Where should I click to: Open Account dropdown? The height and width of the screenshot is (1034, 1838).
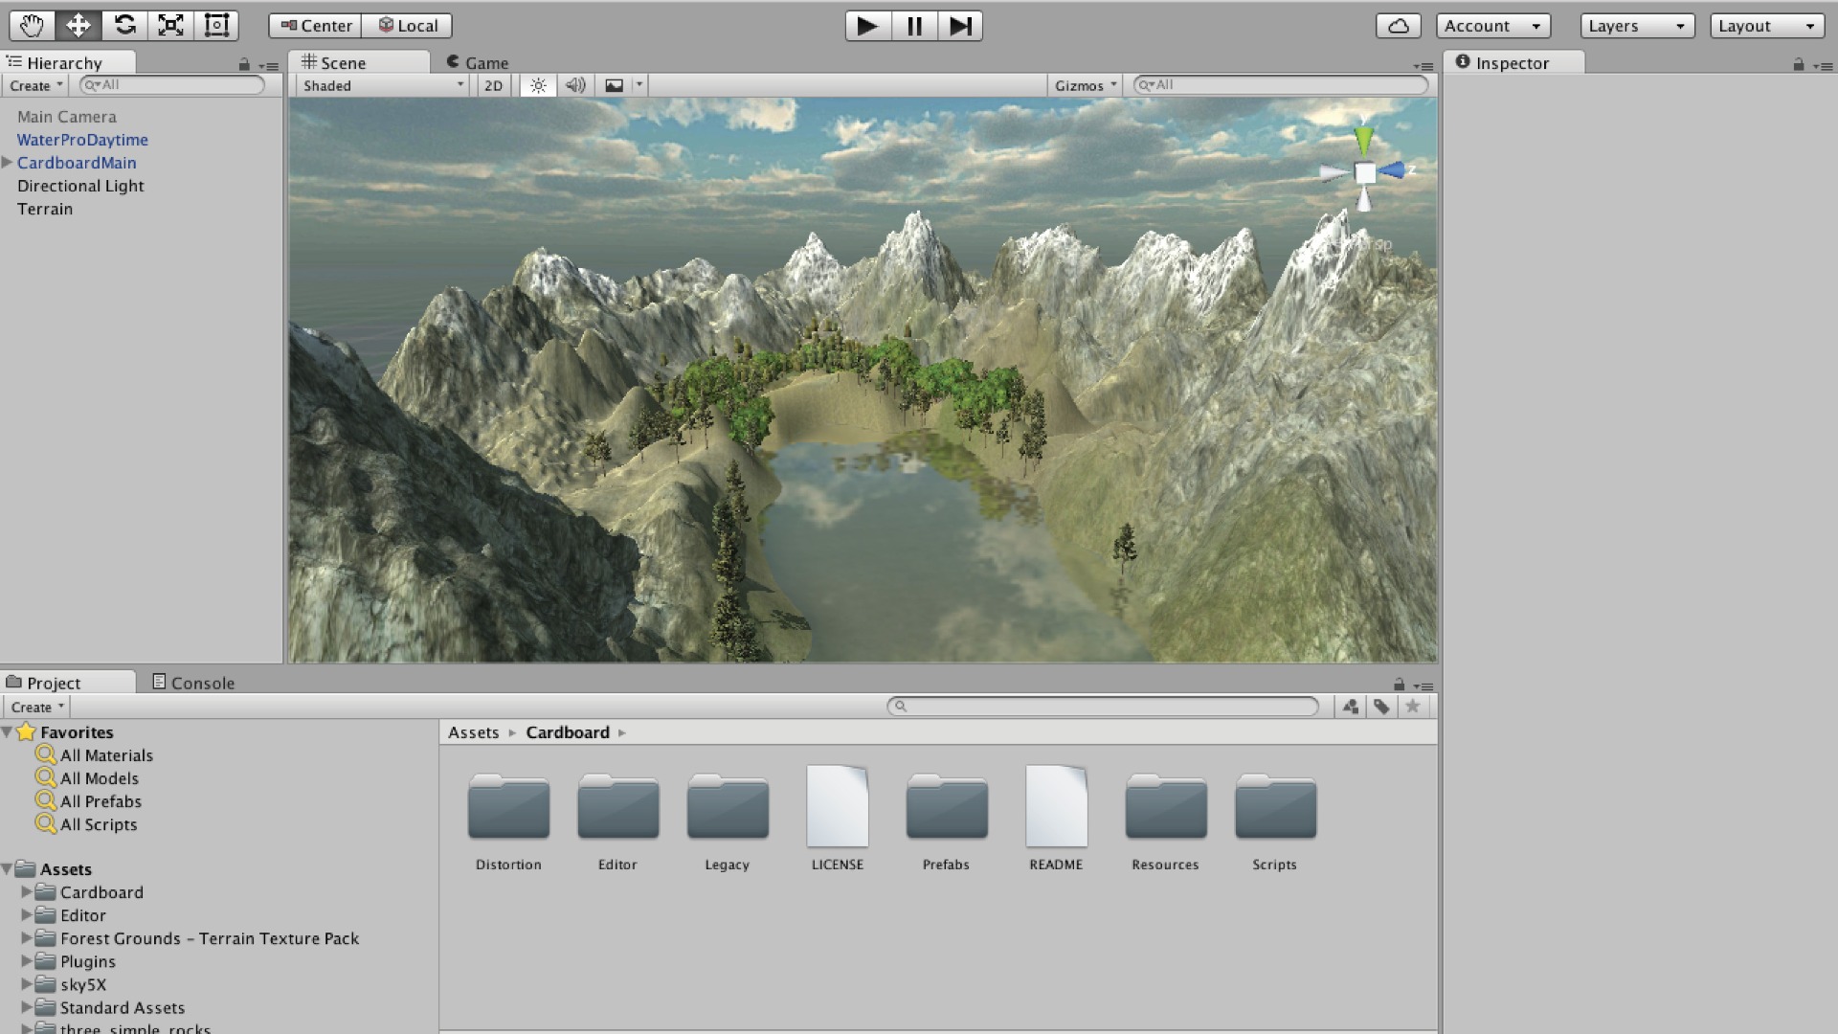click(1493, 26)
